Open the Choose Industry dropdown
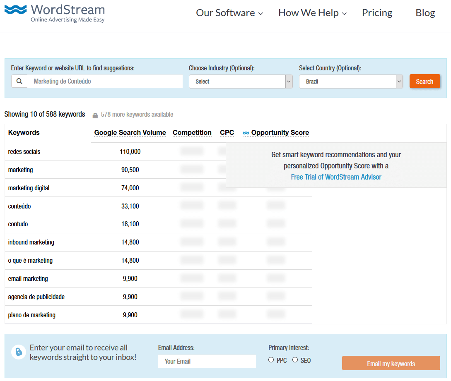This screenshot has width=451, height=381. [241, 81]
